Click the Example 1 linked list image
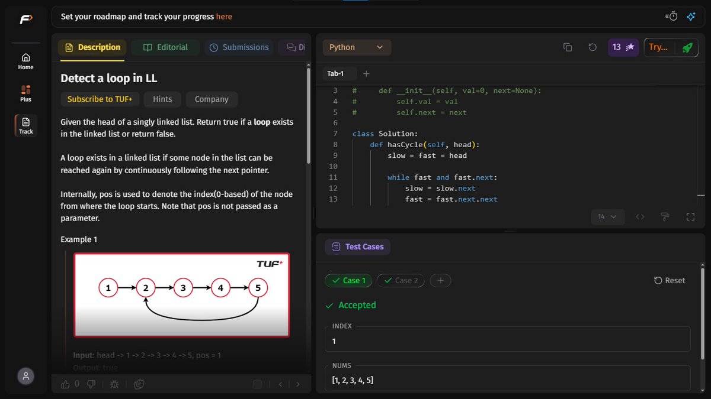The height and width of the screenshot is (399, 711). click(181, 295)
